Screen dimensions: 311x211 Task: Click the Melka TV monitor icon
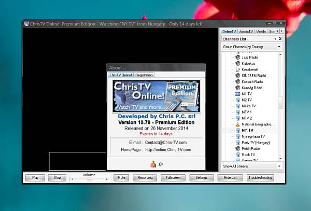pyautogui.click(x=237, y=106)
